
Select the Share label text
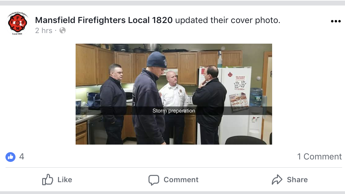click(297, 180)
